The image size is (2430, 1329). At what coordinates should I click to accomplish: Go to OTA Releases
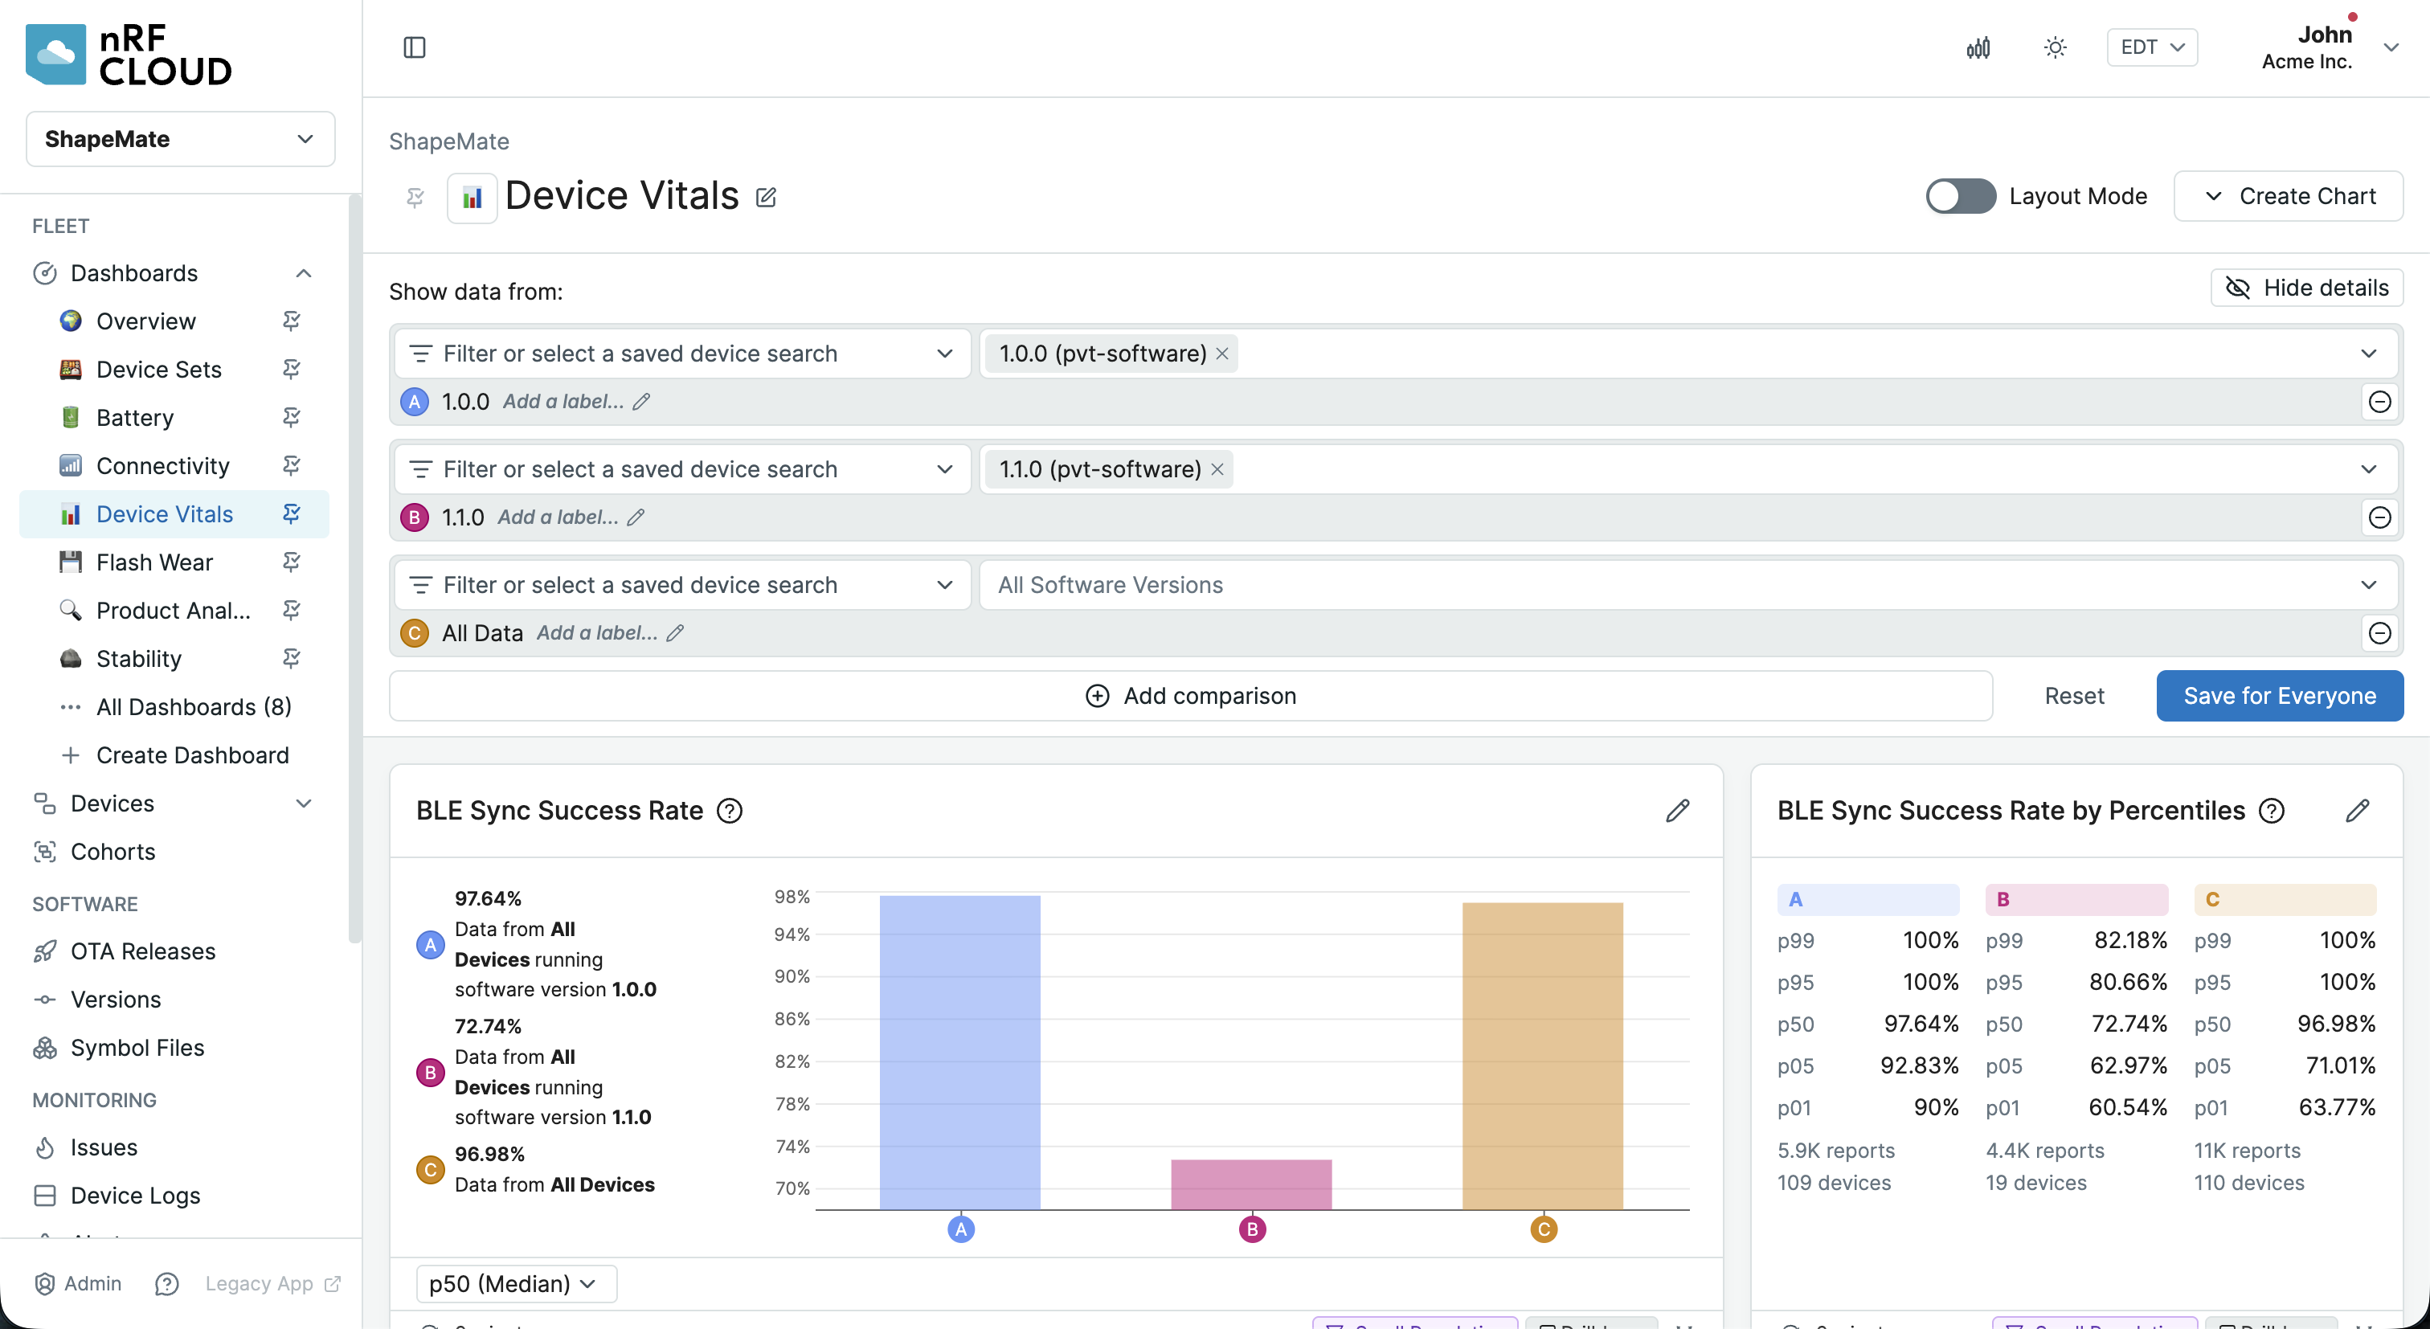pyautogui.click(x=143, y=951)
